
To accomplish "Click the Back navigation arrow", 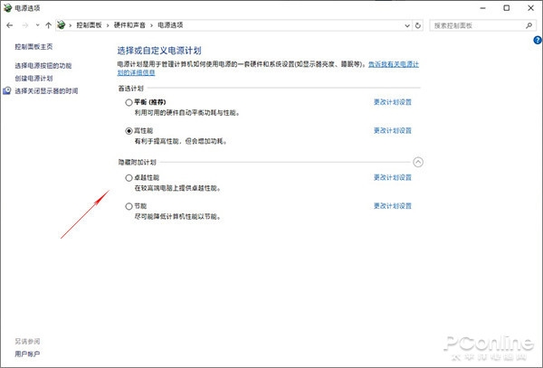I will [9, 24].
